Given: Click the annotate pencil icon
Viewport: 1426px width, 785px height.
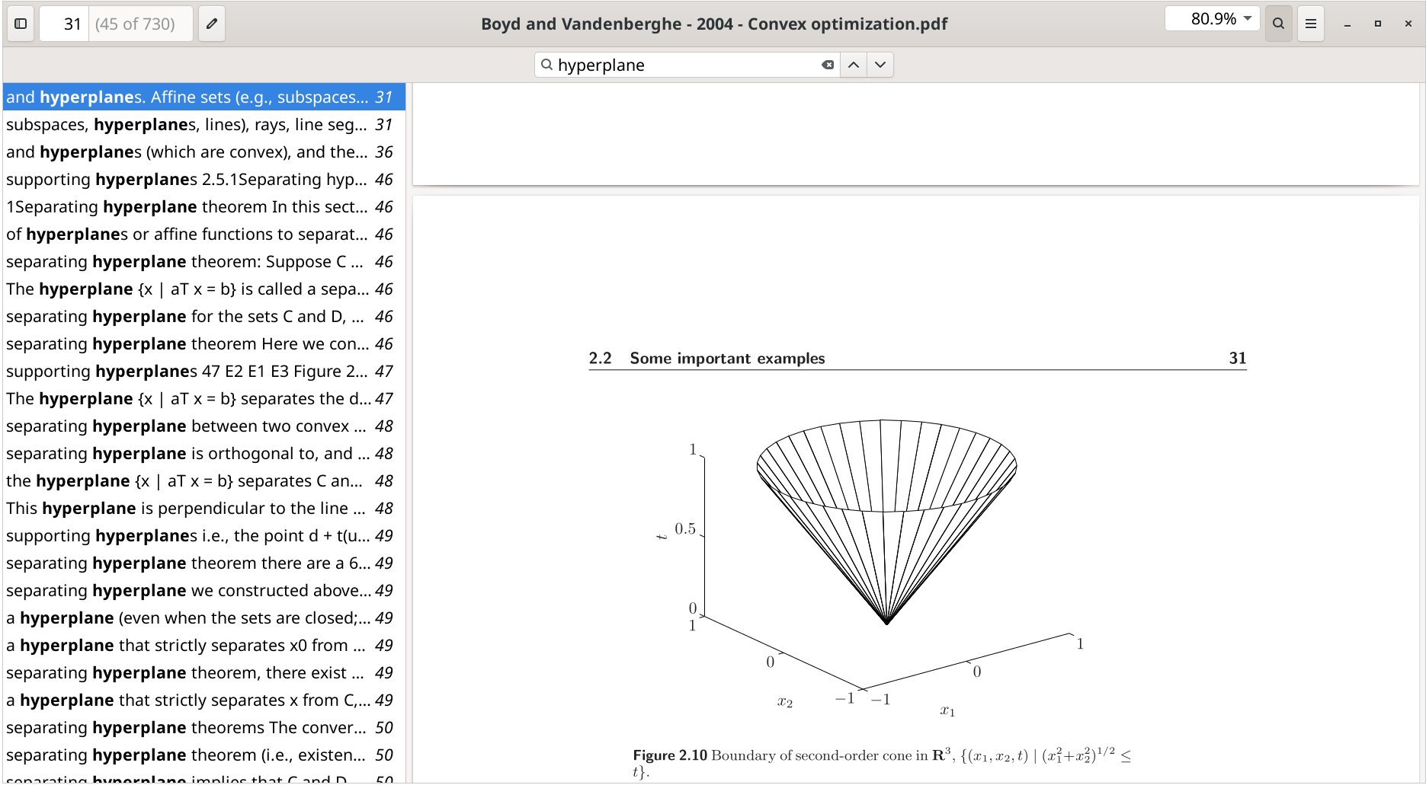Looking at the screenshot, I should click(212, 24).
